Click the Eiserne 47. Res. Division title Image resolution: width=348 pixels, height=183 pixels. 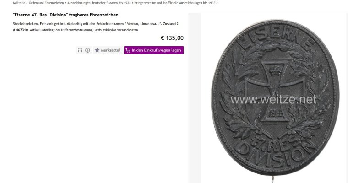65,15
